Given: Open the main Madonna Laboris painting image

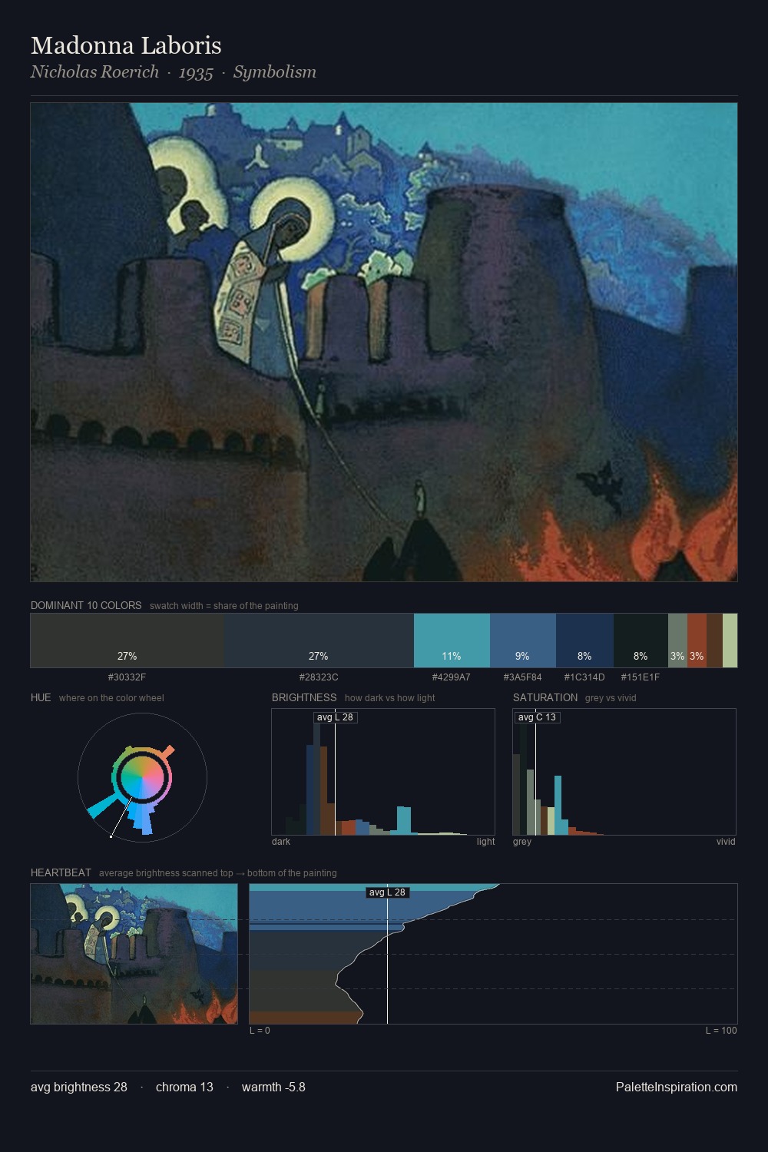Looking at the screenshot, I should [x=384, y=343].
